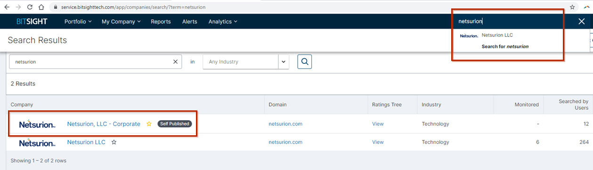Favorite Netsurion LLC with star

click(114, 142)
